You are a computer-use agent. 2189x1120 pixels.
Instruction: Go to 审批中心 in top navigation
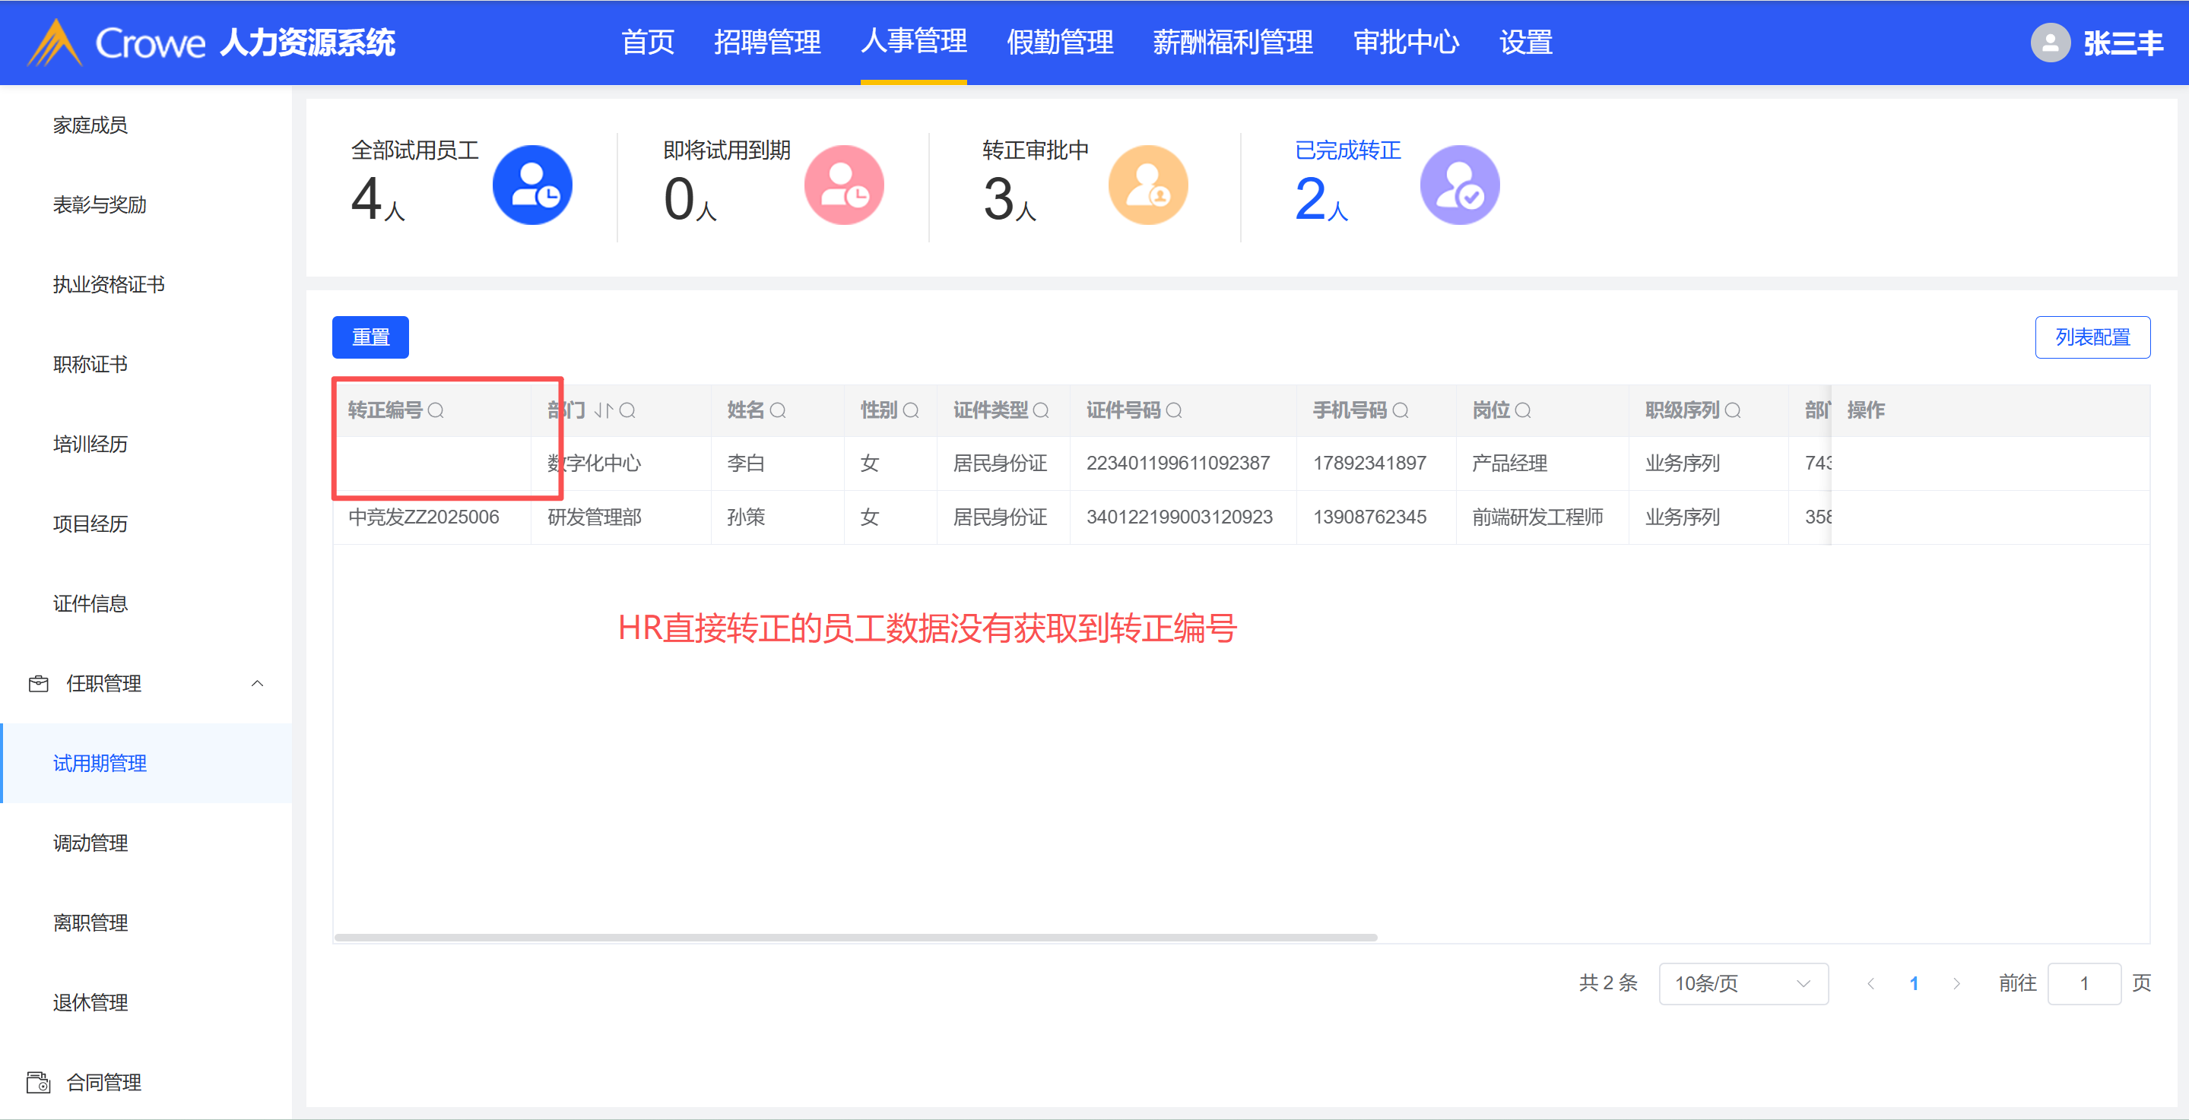point(1406,43)
